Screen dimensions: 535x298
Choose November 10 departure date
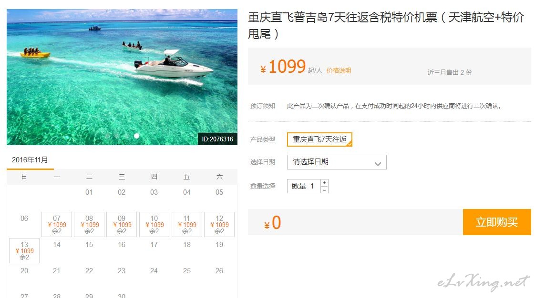click(154, 224)
